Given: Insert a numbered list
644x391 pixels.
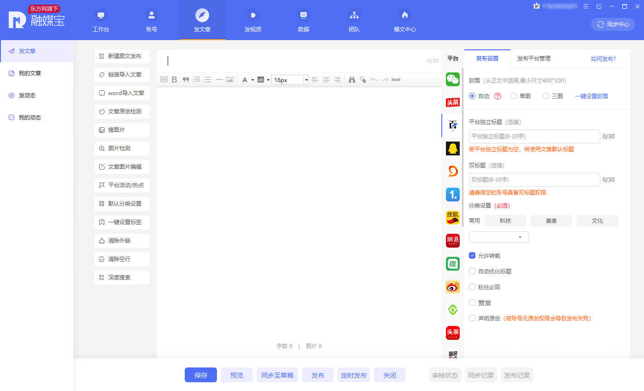Looking at the screenshot, I should [x=197, y=80].
